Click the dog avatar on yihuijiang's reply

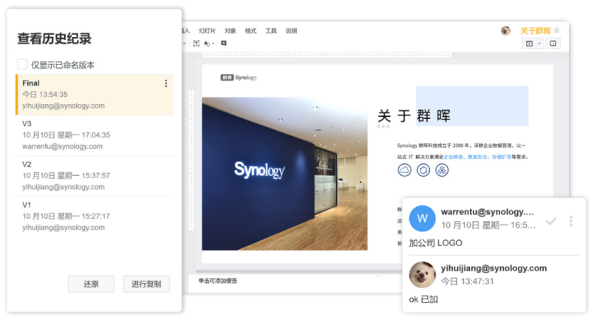(422, 275)
